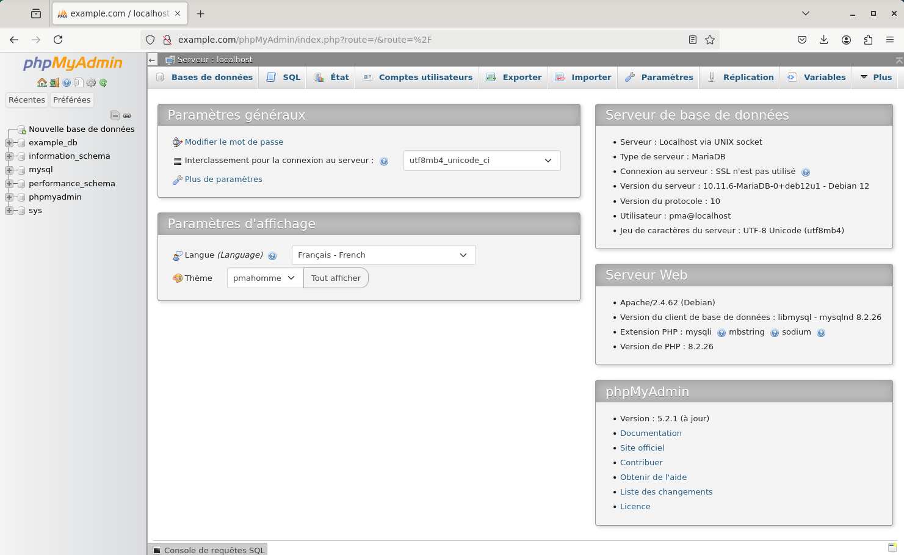Open the Bases de données tab
904x555 pixels.
pyautogui.click(x=204, y=78)
